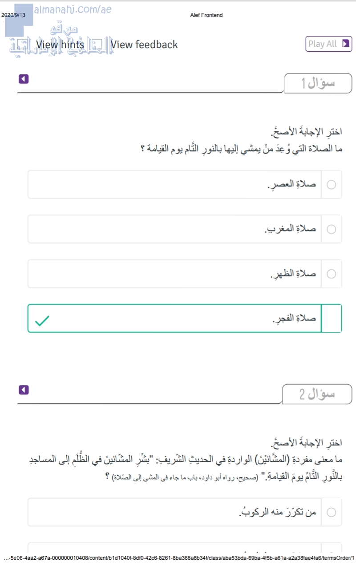The image size is (356, 570).
Task: Click purple audio icon beside سؤال 2
Action: click(24, 390)
